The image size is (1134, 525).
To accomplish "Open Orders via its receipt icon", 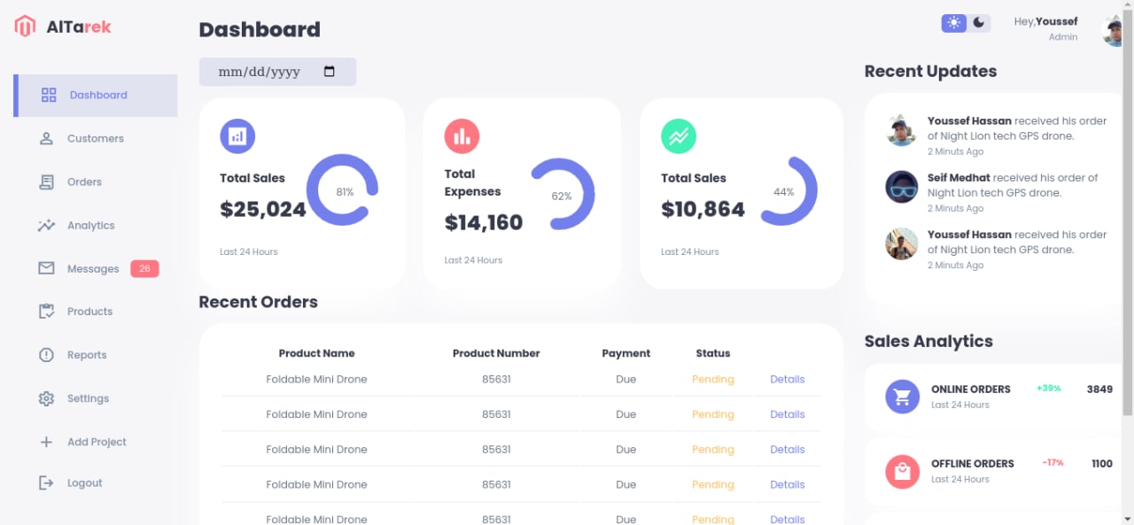I will tap(46, 181).
